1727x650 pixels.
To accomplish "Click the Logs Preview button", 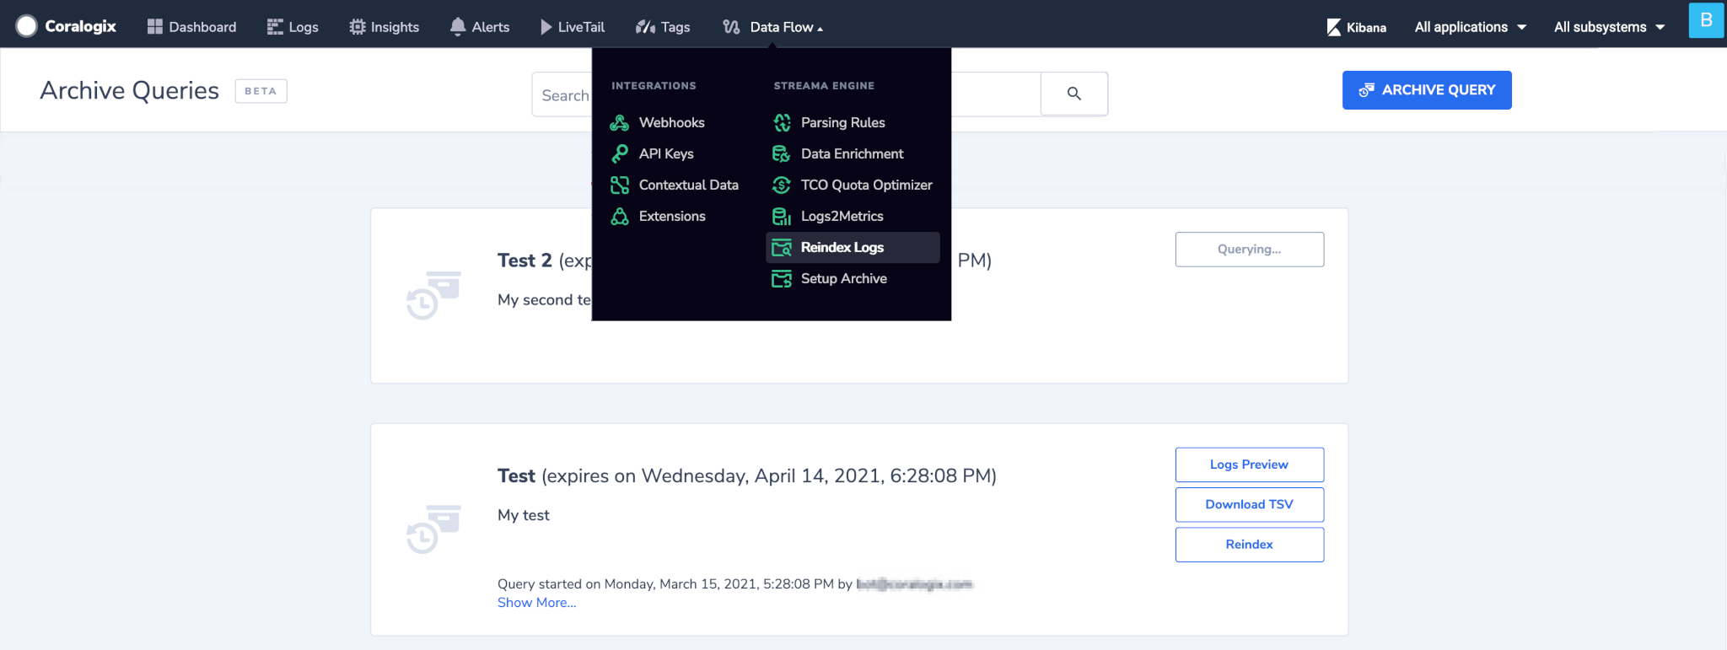I will pos(1250,465).
